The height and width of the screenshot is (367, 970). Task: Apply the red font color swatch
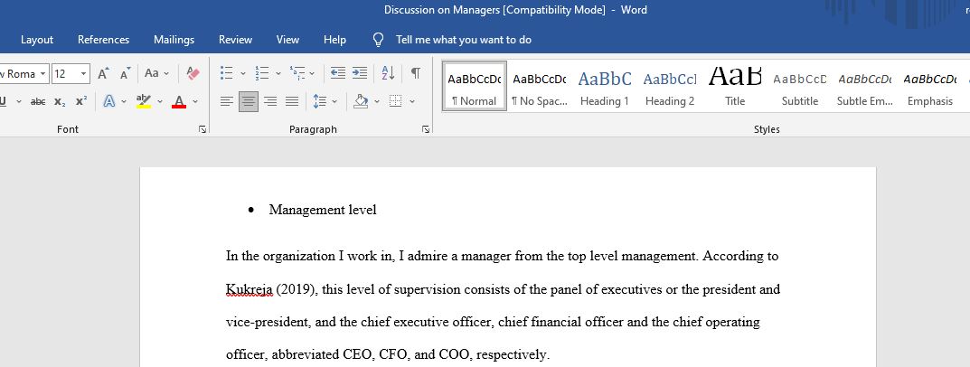(179, 101)
